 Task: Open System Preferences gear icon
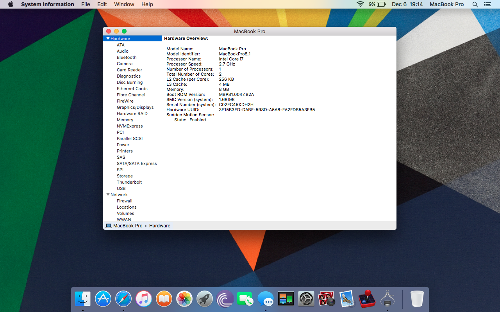click(x=306, y=299)
